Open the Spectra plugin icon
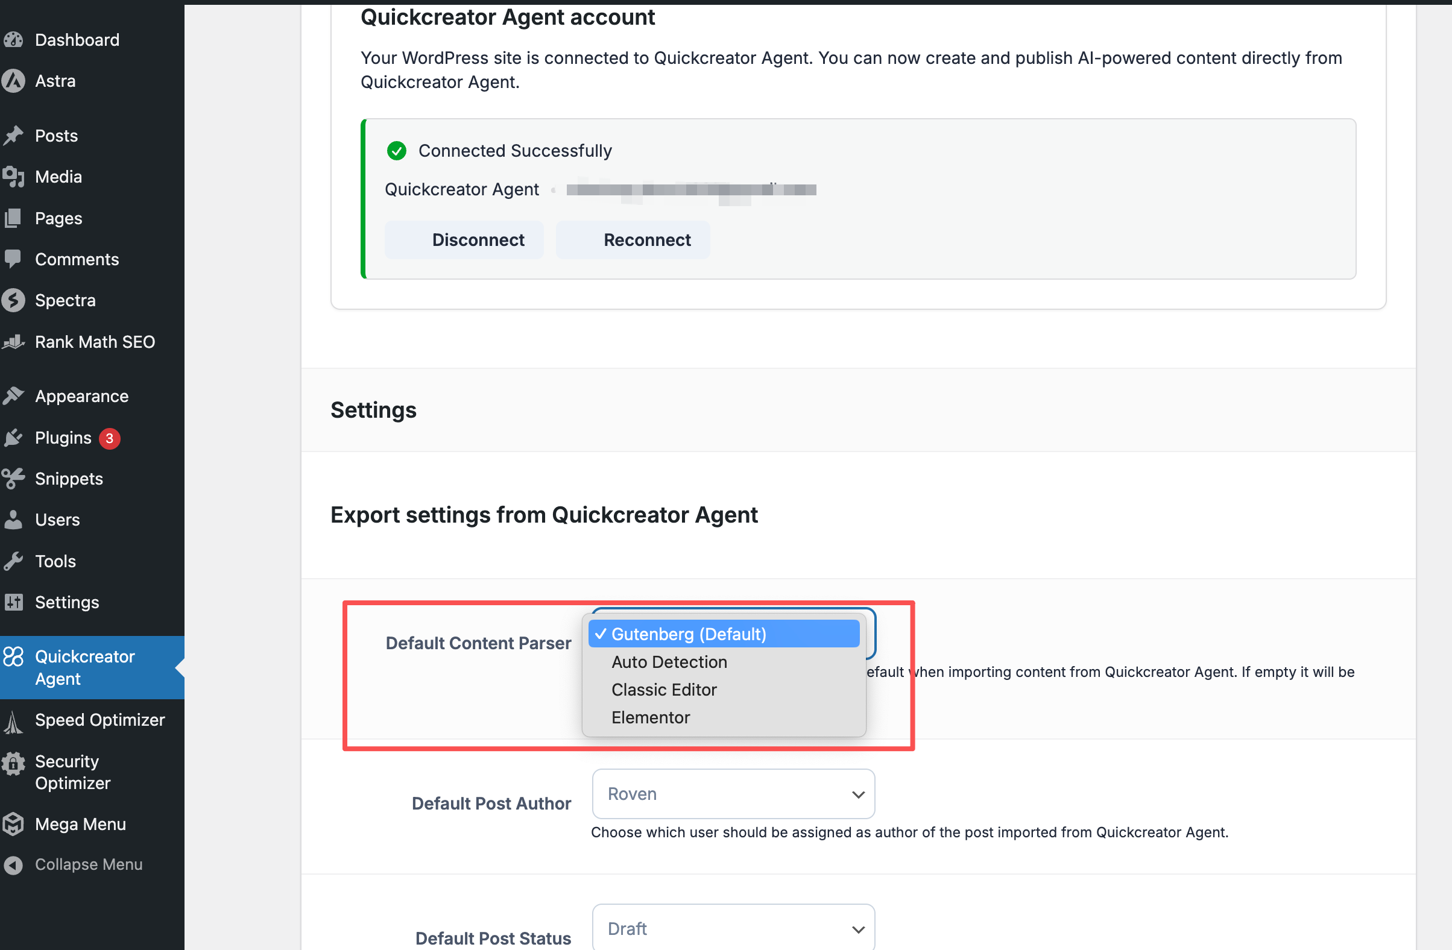The image size is (1452, 950). pyautogui.click(x=14, y=300)
